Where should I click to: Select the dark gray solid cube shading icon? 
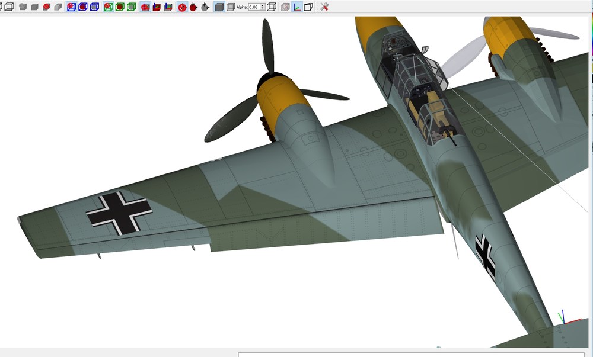point(219,7)
